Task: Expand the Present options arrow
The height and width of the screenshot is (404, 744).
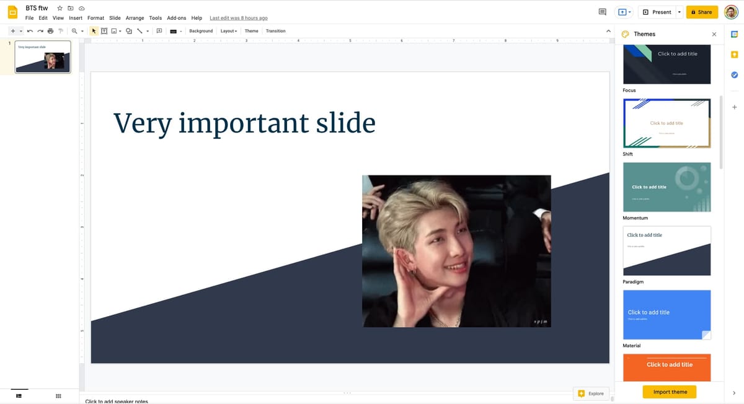Action: tap(679, 12)
